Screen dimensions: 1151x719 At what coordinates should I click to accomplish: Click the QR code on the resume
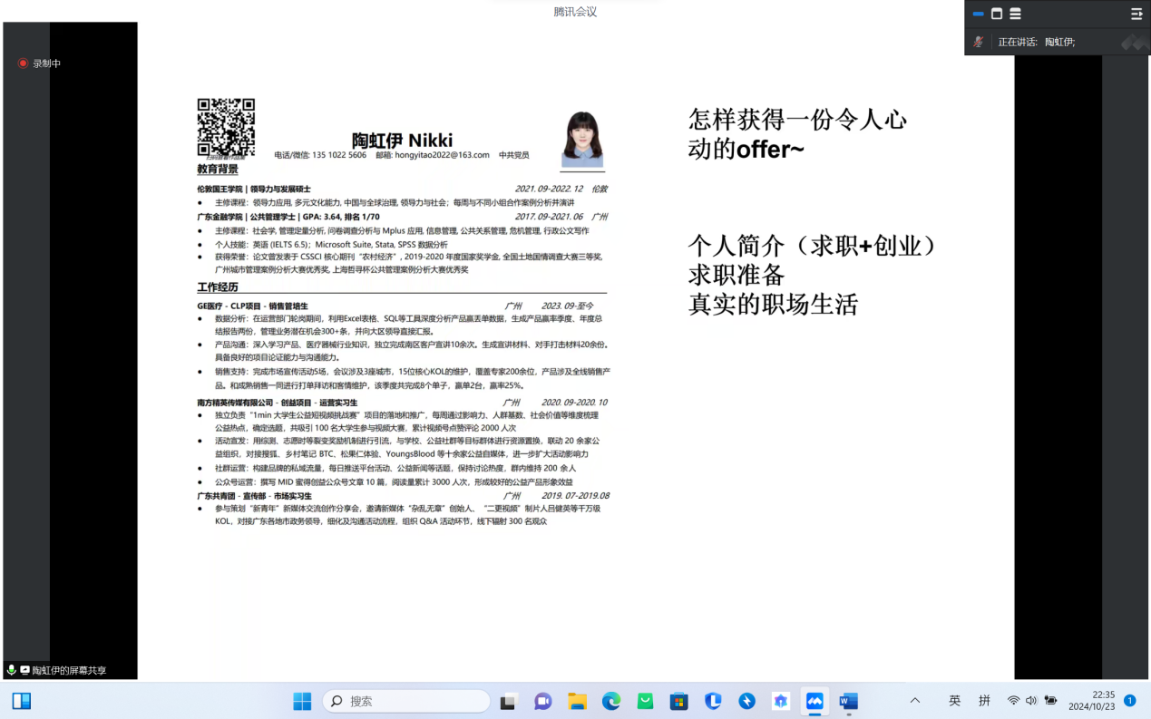(226, 127)
